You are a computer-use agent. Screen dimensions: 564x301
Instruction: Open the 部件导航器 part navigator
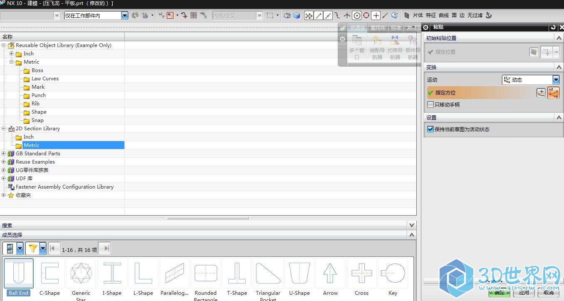[413, 47]
